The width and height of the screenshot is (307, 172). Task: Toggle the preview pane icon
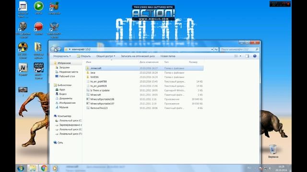click(248, 56)
